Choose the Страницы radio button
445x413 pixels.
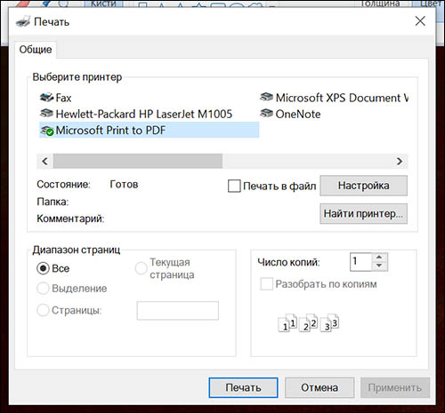[x=43, y=310]
